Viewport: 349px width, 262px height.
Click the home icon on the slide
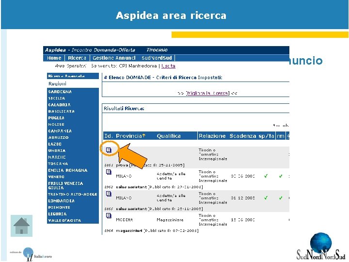[22, 226]
